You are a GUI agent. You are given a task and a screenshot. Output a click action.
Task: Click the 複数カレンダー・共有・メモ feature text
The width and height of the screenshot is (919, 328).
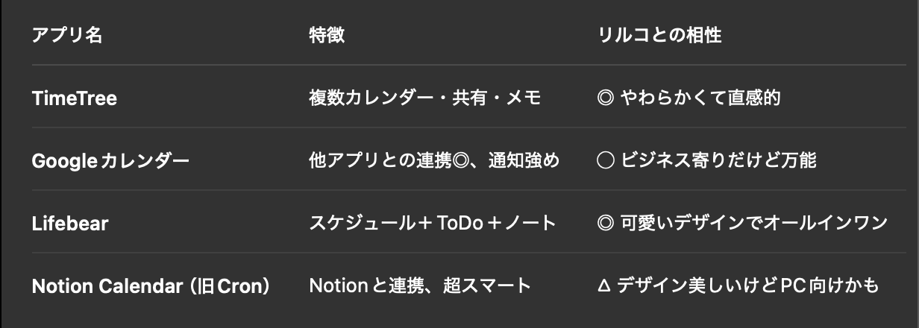pos(424,98)
